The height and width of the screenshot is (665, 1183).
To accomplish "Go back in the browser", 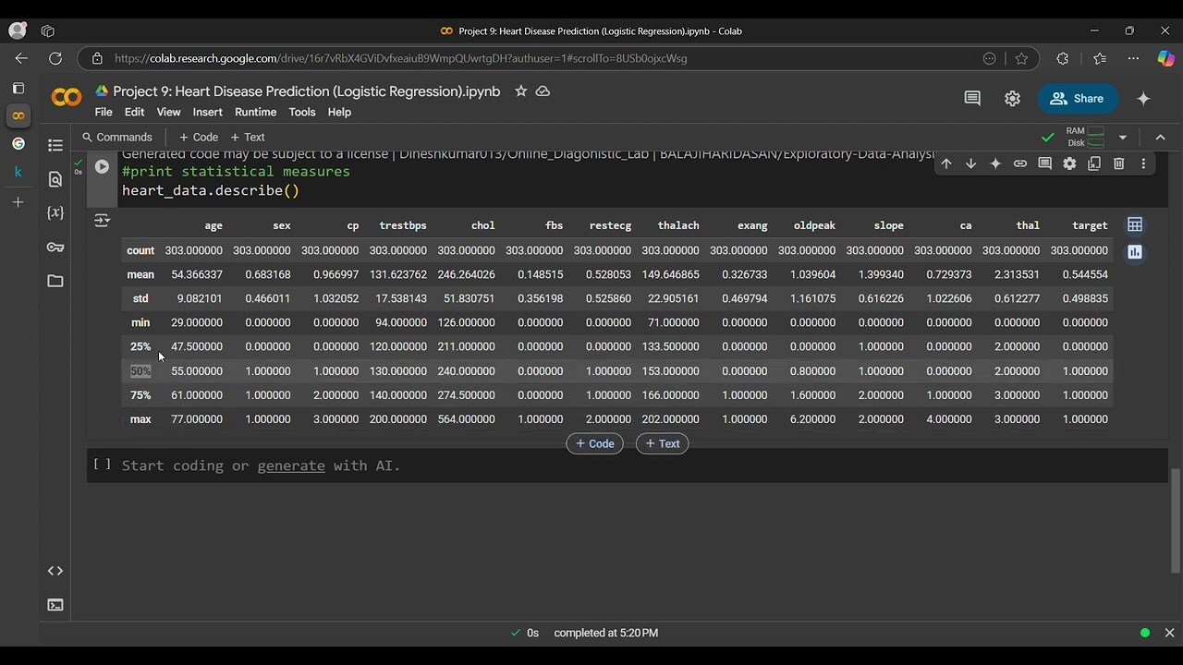I will [x=21, y=58].
